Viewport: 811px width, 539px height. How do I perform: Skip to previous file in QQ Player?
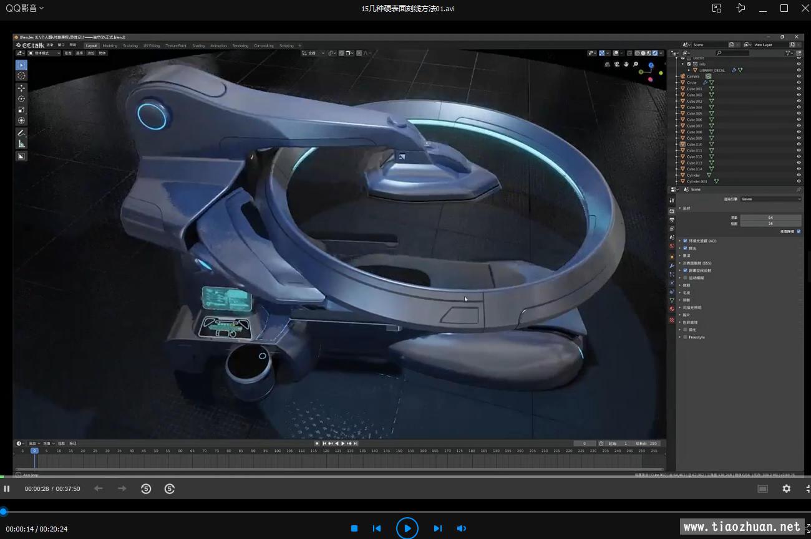pos(377,528)
